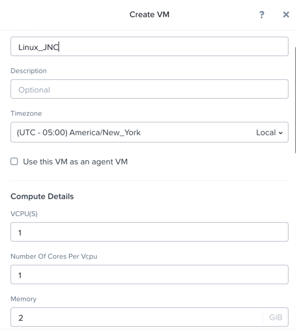Open help via the question mark icon
This screenshot has width=296, height=330.
(261, 15)
